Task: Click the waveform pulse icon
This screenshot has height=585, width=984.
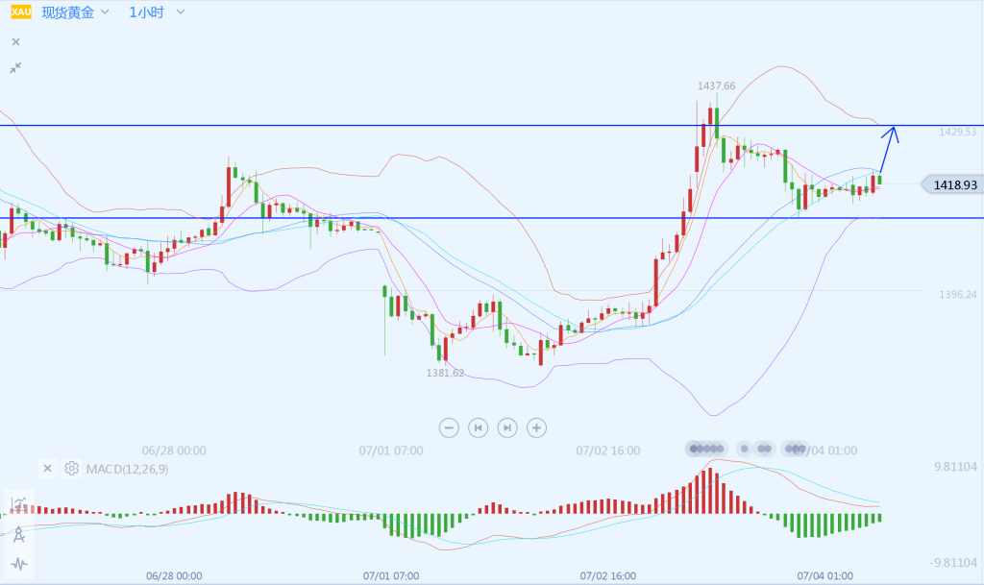Action: (x=18, y=564)
